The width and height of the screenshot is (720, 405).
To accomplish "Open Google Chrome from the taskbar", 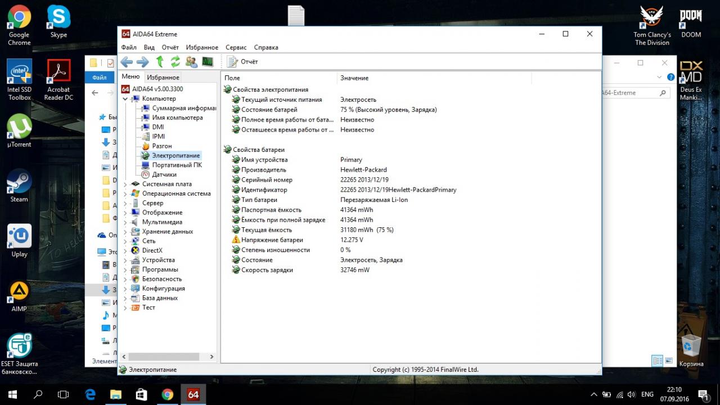I will tap(167, 394).
